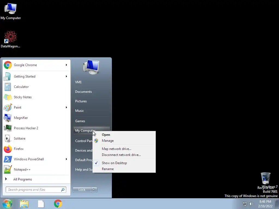Expand Getting Started submenu arrow

click(66, 76)
